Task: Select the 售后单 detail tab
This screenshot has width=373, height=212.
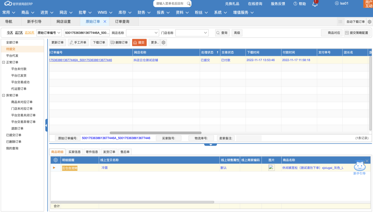Action: (125, 152)
